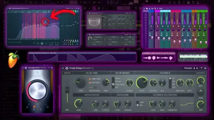This screenshot has height=120, width=214.
Task: Click the SMP RATE knob
Action: coord(180,82)
